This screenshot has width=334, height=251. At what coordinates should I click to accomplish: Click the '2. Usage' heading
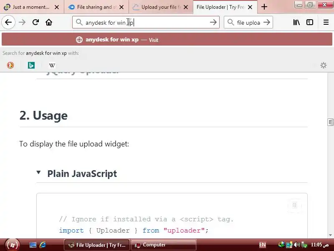coord(43,115)
